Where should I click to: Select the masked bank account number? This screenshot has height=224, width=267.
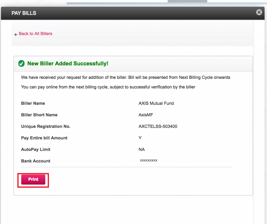point(149,161)
